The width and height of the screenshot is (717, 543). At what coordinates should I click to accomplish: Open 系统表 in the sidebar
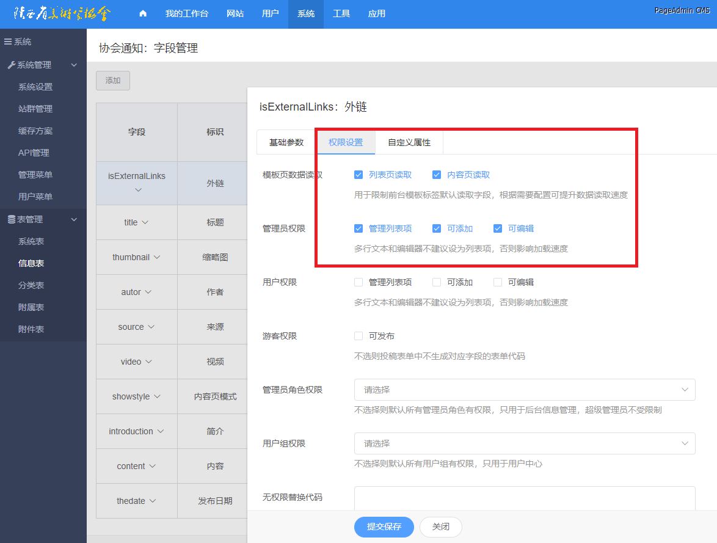pos(31,241)
